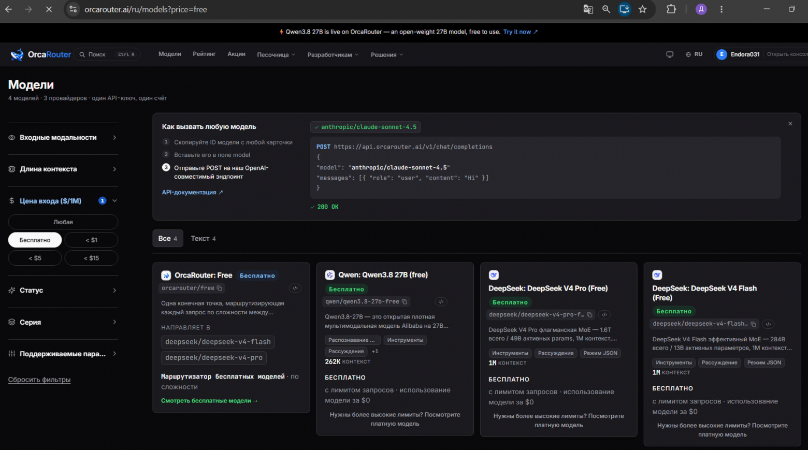
Task: Expand the 'Поддерживаемые пара...' filter
Action: (63, 354)
